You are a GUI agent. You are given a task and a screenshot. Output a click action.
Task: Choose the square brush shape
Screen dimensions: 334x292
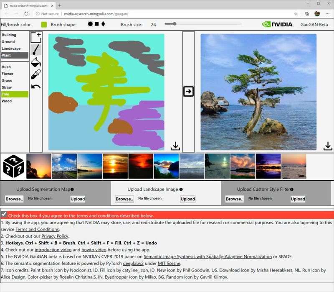[97, 24]
